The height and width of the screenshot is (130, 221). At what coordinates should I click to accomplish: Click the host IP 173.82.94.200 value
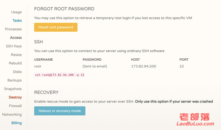[x=143, y=66]
